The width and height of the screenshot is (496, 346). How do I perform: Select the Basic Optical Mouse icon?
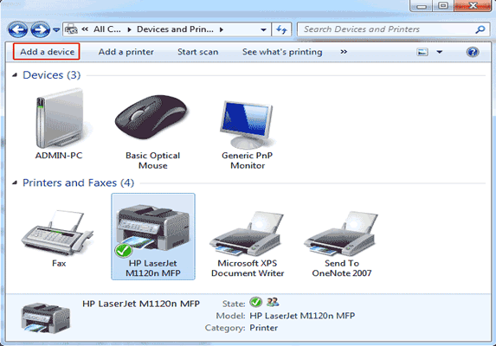point(151,117)
